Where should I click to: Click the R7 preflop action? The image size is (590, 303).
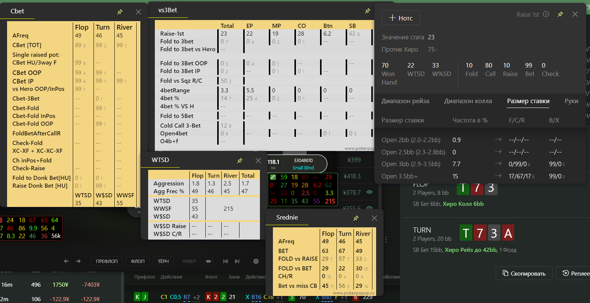tap(187, 297)
